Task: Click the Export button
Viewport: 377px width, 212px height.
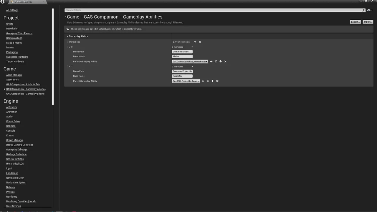Action: coord(355,21)
